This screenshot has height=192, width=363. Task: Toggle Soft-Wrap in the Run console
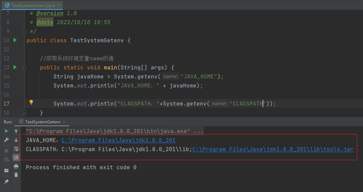pyautogui.click(x=16, y=149)
